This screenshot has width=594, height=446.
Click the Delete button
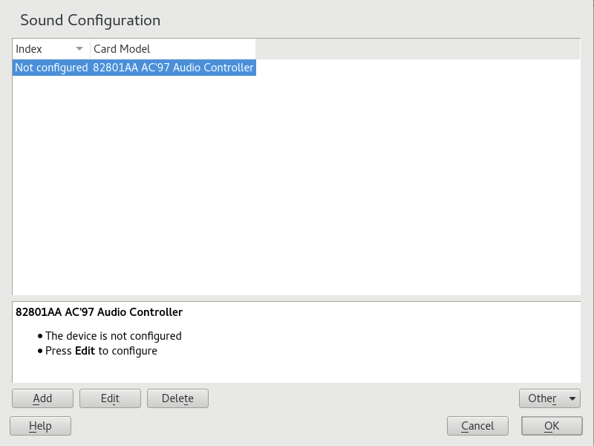point(177,398)
